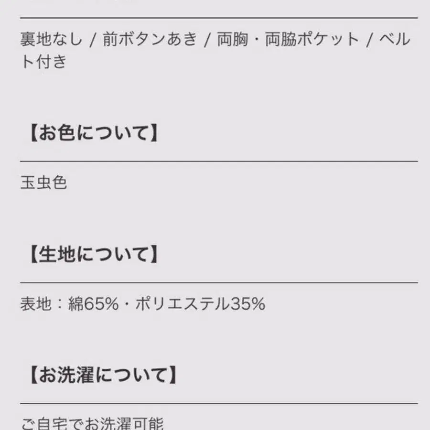
Task: Select the '玉虫色' color text
Action: tap(43, 183)
